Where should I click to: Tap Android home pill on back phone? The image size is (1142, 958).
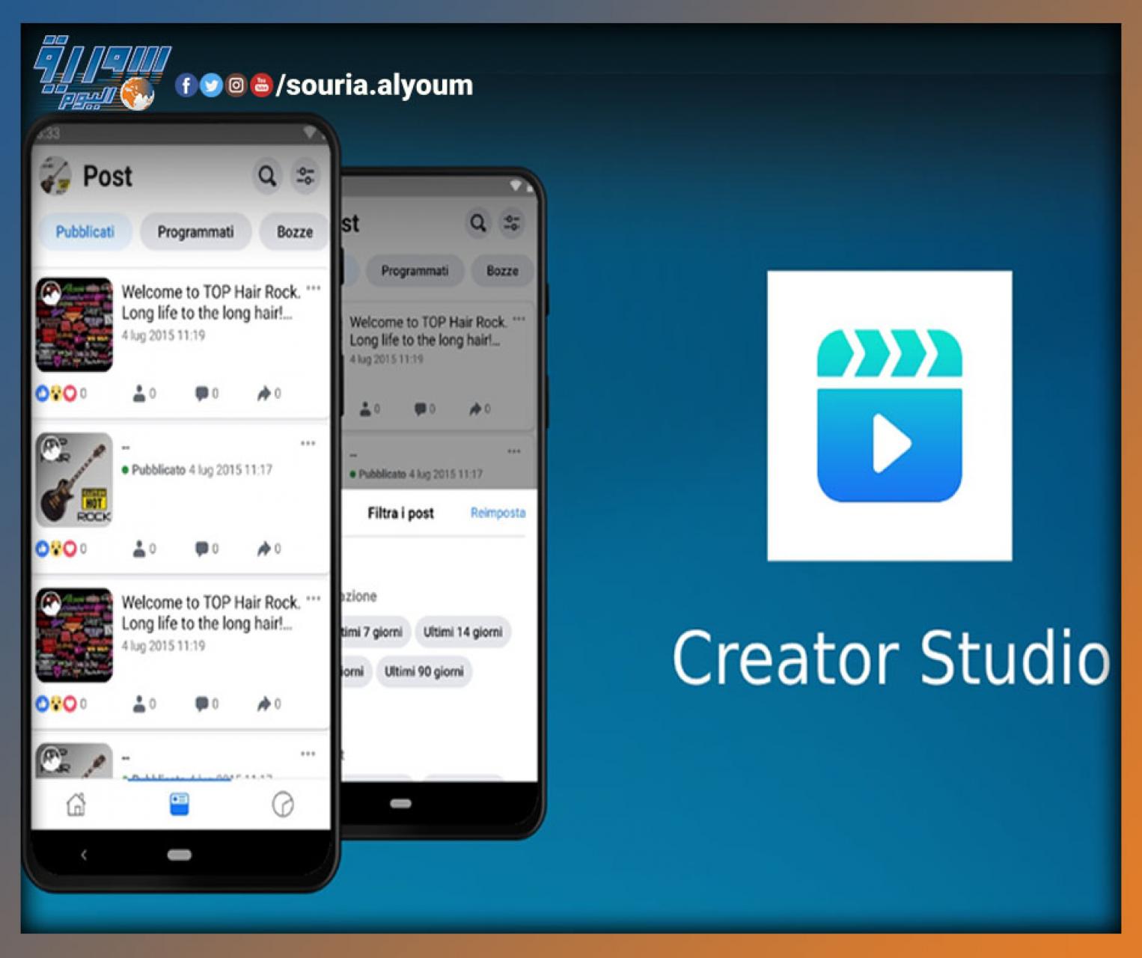[400, 804]
